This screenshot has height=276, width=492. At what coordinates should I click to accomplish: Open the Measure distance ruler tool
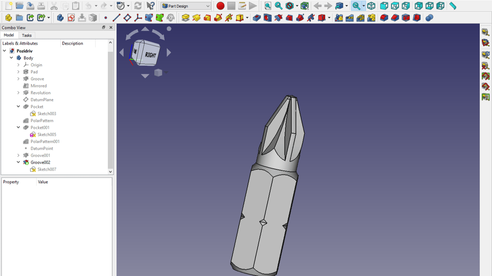[x=453, y=6]
